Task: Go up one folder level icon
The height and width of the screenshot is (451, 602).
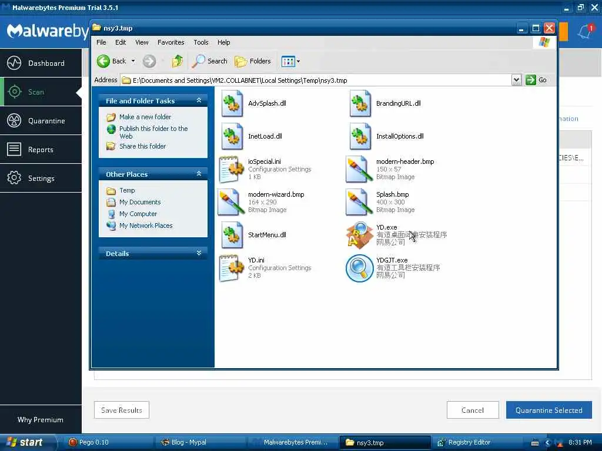Action: coord(177,61)
